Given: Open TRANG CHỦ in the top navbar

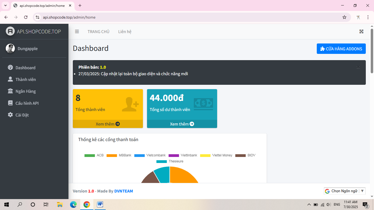Looking at the screenshot, I should pos(99,31).
